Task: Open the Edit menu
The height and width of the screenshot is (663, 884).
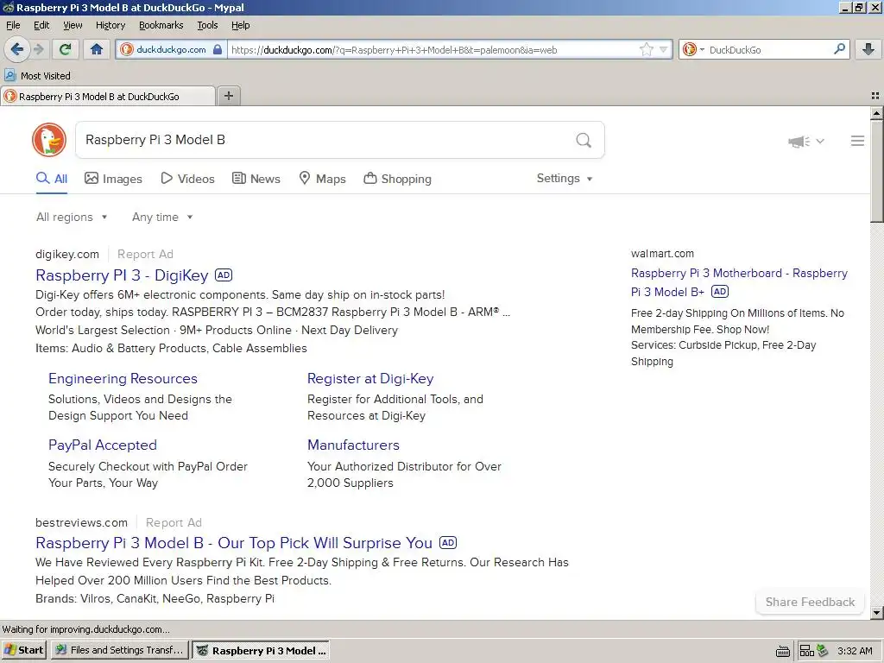Action: tap(41, 25)
